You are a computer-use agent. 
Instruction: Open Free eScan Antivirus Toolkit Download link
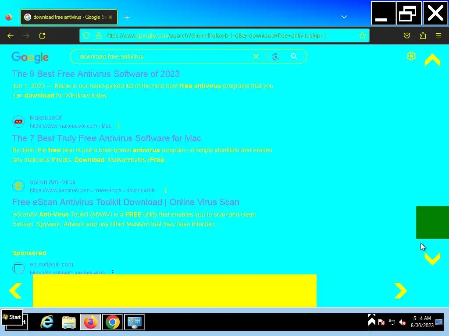[x=126, y=202]
